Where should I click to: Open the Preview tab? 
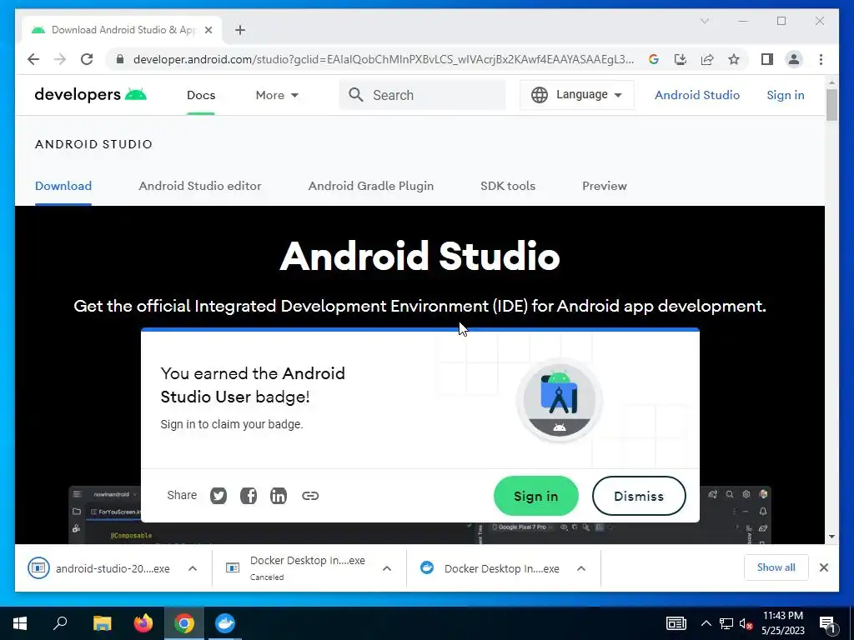click(x=605, y=186)
